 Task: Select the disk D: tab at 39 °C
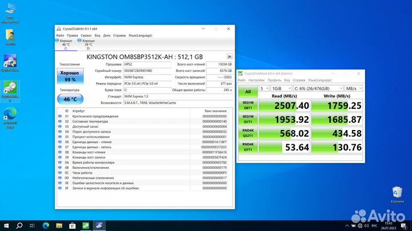tap(88, 44)
